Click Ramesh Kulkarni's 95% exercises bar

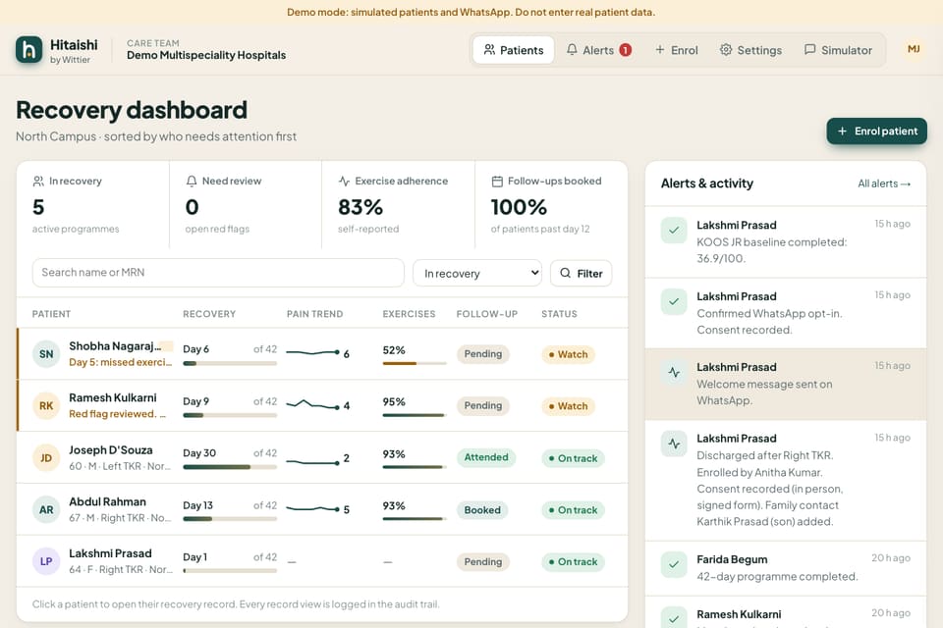[415, 415]
